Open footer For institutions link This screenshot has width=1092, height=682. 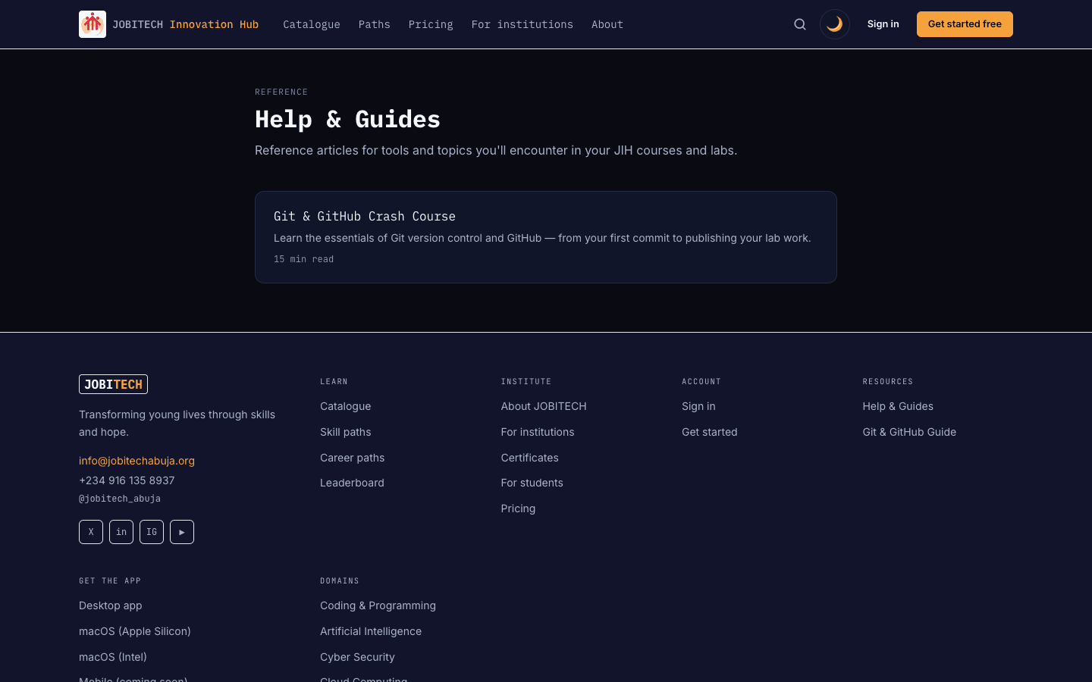(x=538, y=432)
